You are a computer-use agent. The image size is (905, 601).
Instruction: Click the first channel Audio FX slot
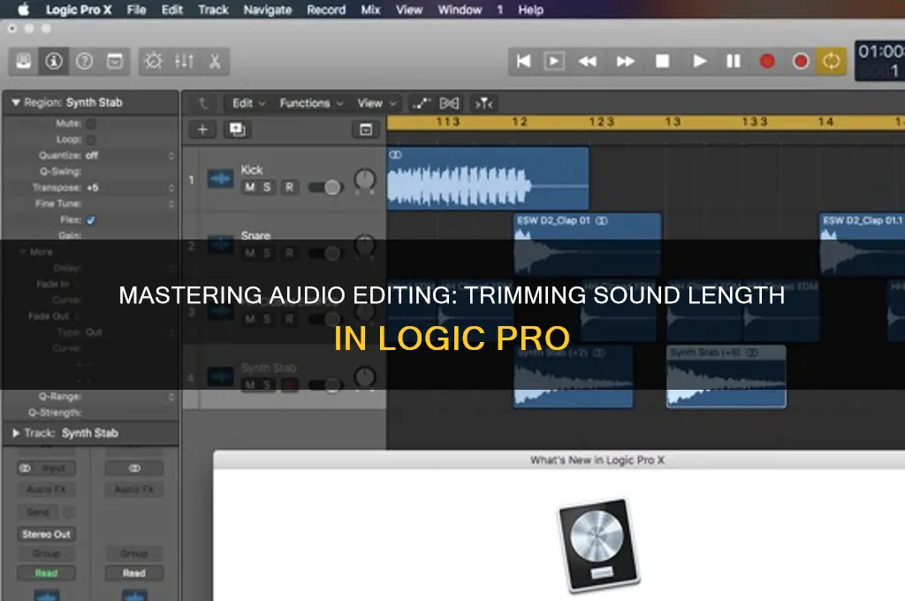[x=46, y=490]
